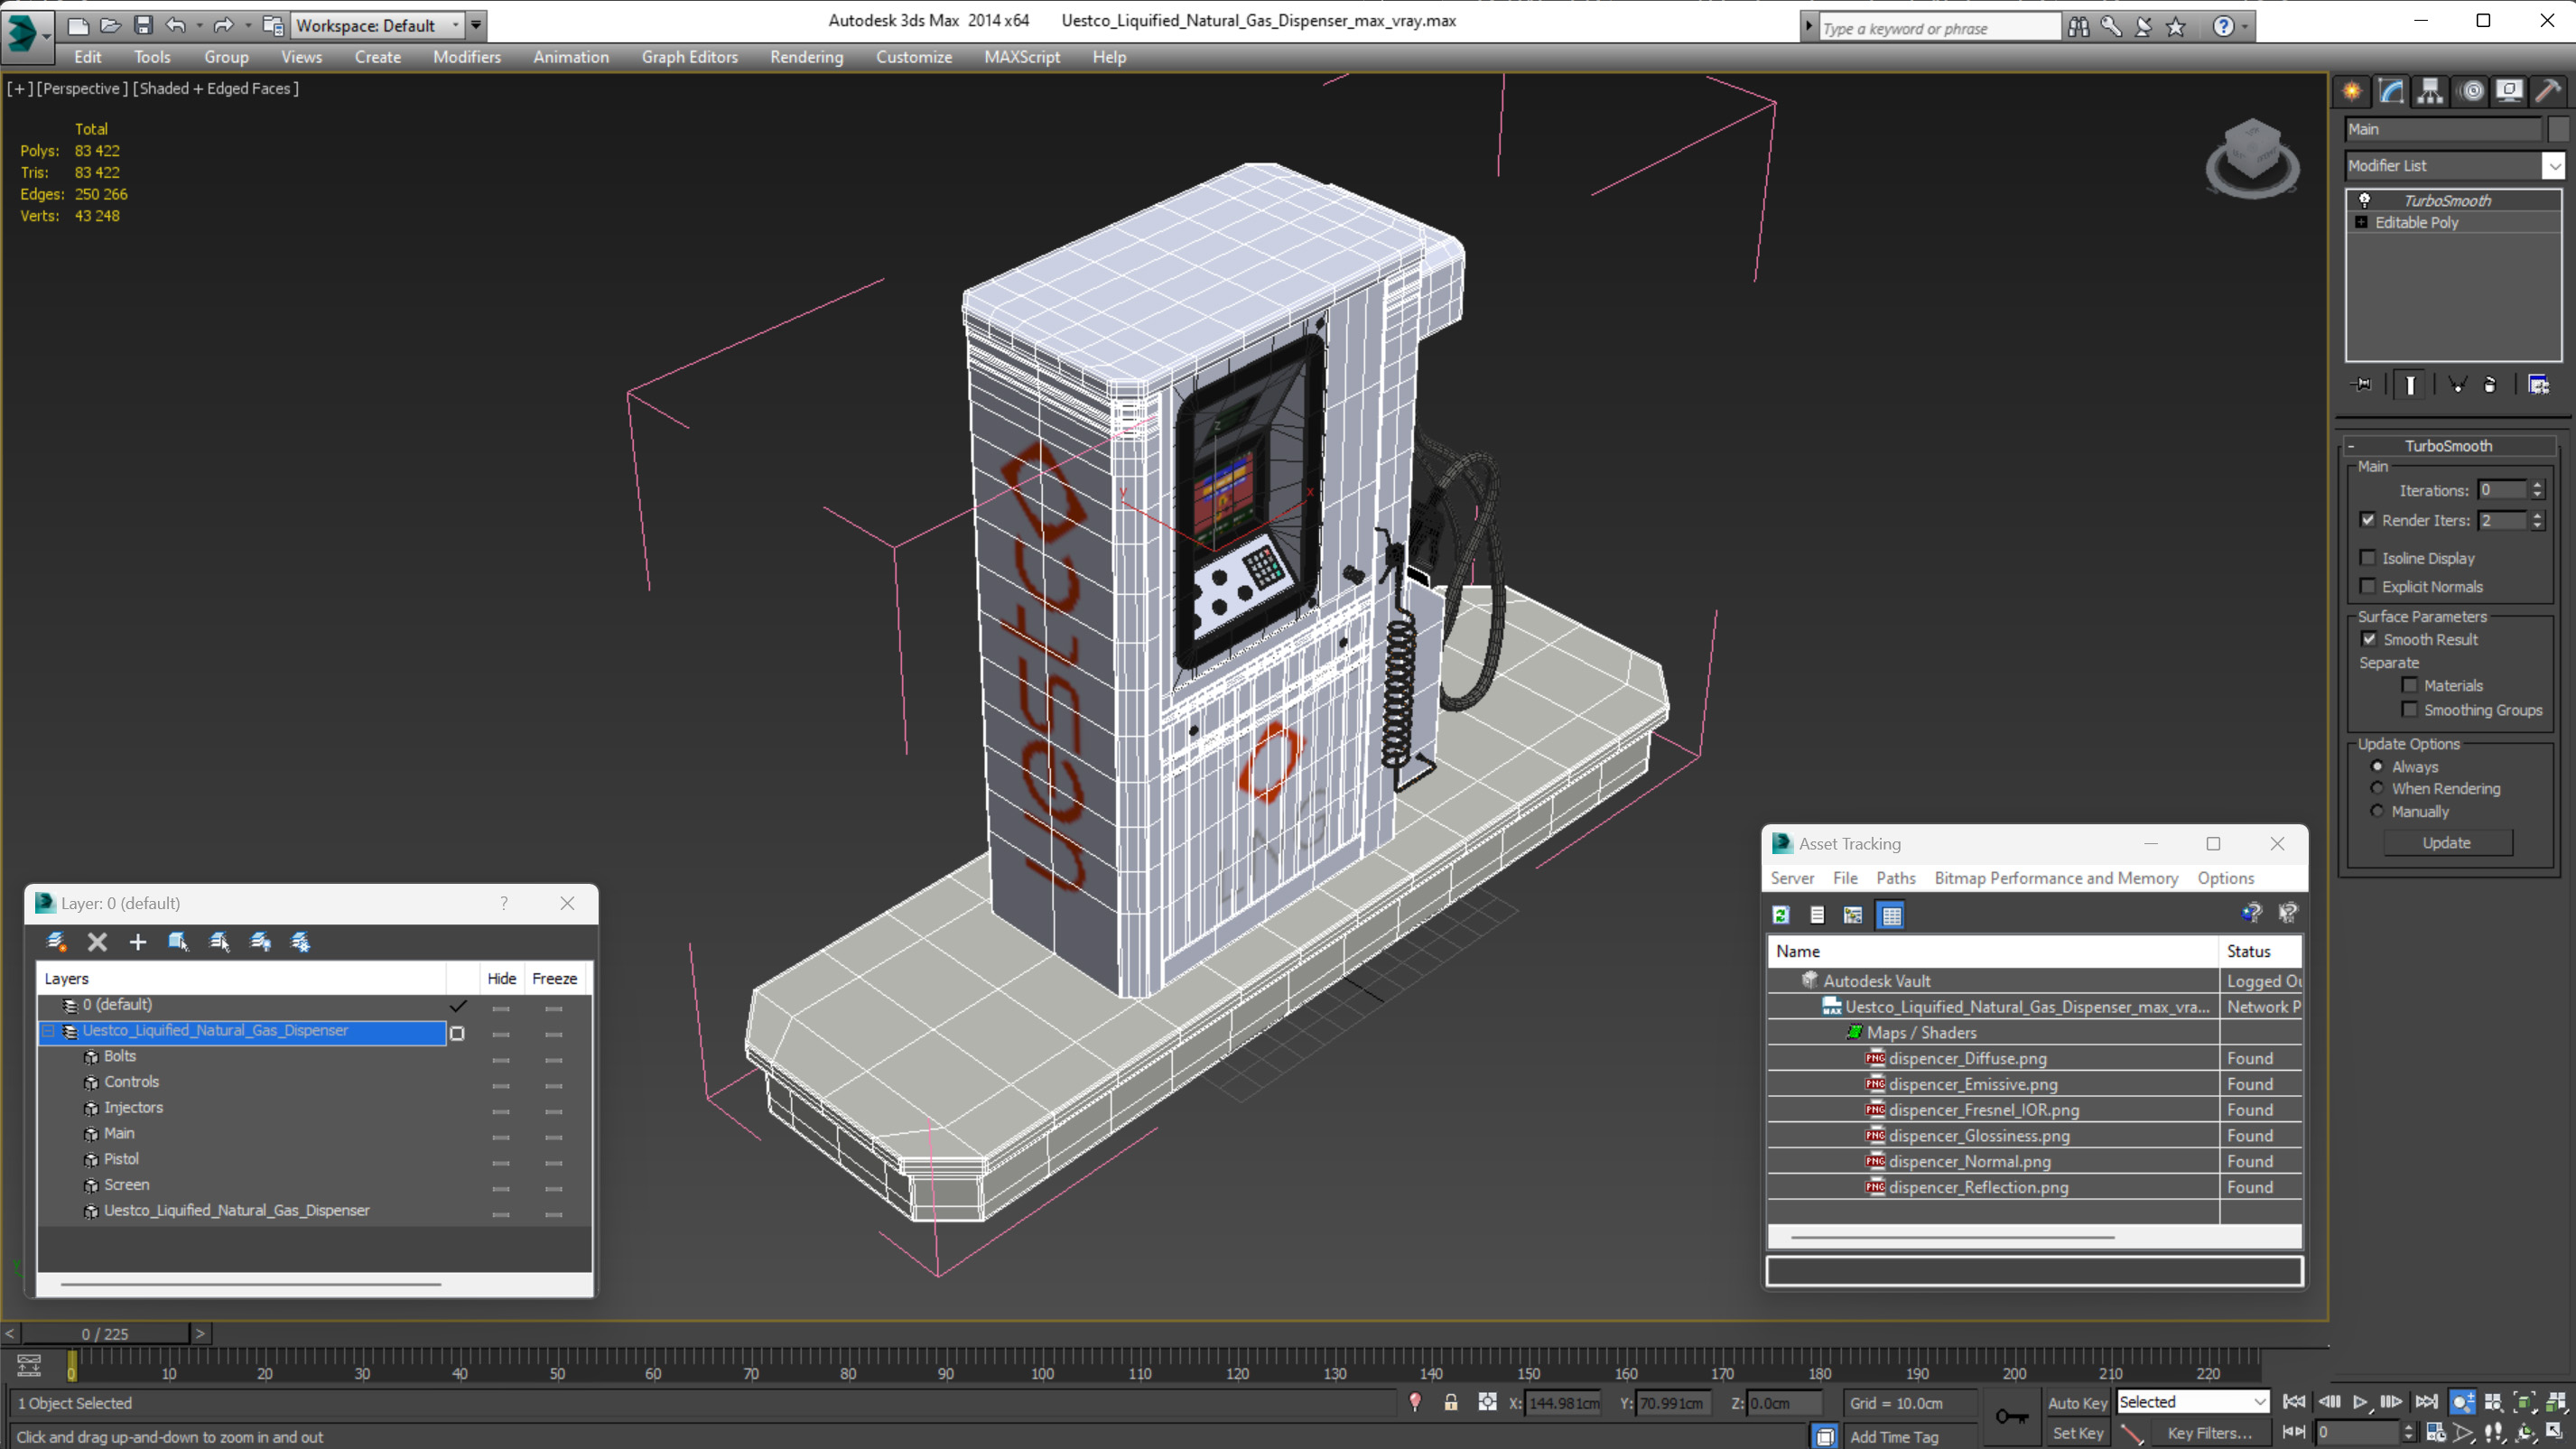Enable Separate by Smoothing Groups checkbox
This screenshot has width=2576, height=1449.
[2410, 709]
